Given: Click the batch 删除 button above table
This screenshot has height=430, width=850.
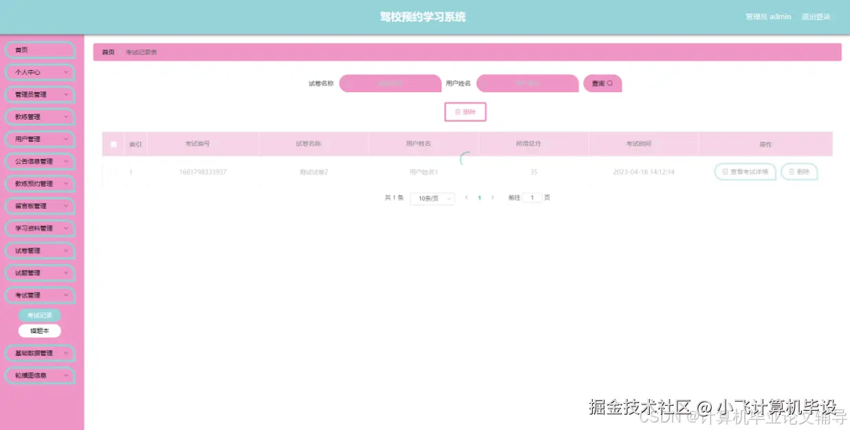Looking at the screenshot, I should (x=466, y=111).
